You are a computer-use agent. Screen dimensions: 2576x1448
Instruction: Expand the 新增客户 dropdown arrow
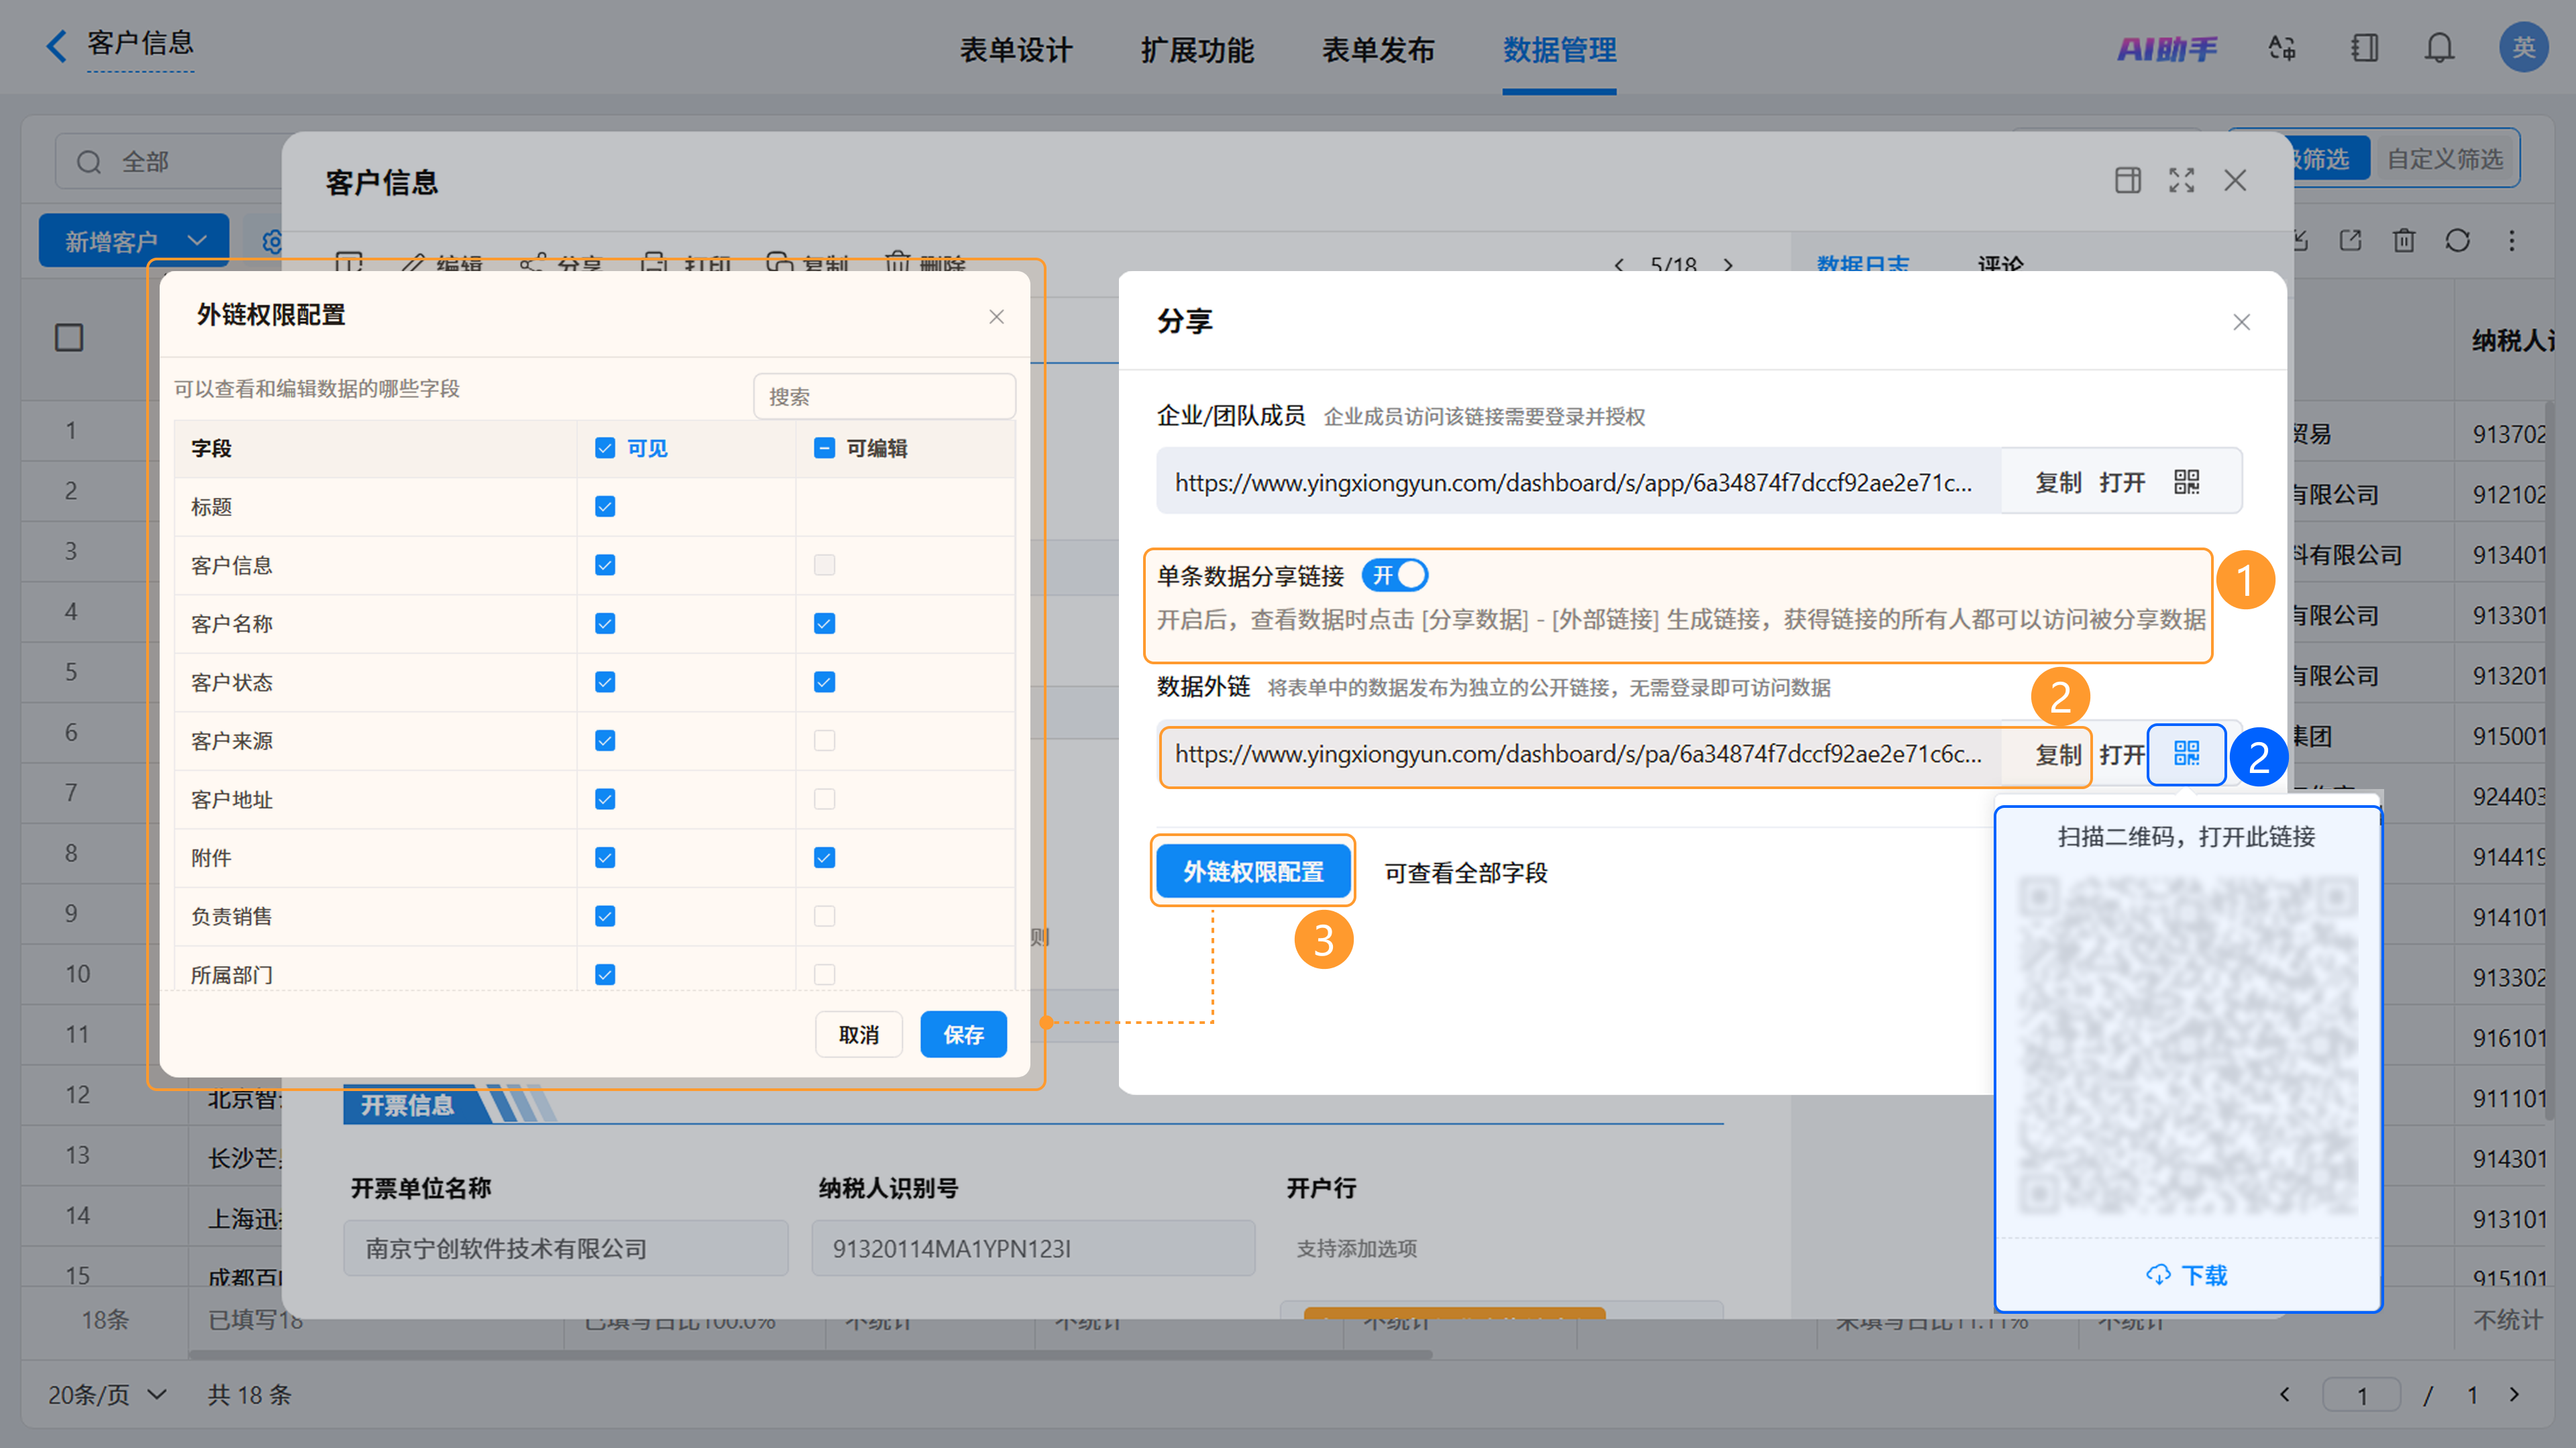[197, 241]
